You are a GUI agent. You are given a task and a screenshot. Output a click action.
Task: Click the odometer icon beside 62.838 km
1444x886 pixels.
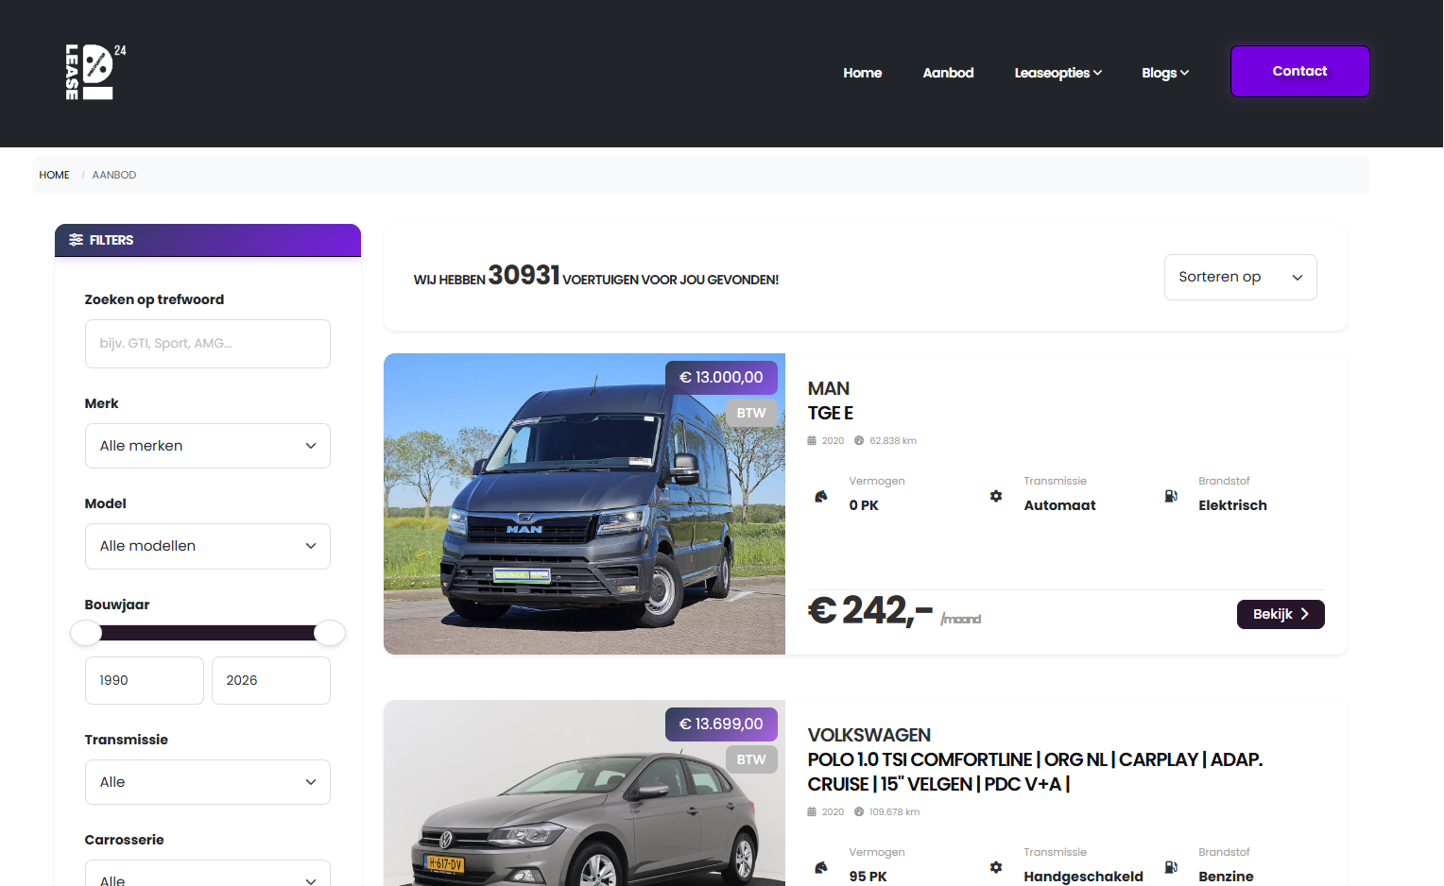coord(859,440)
